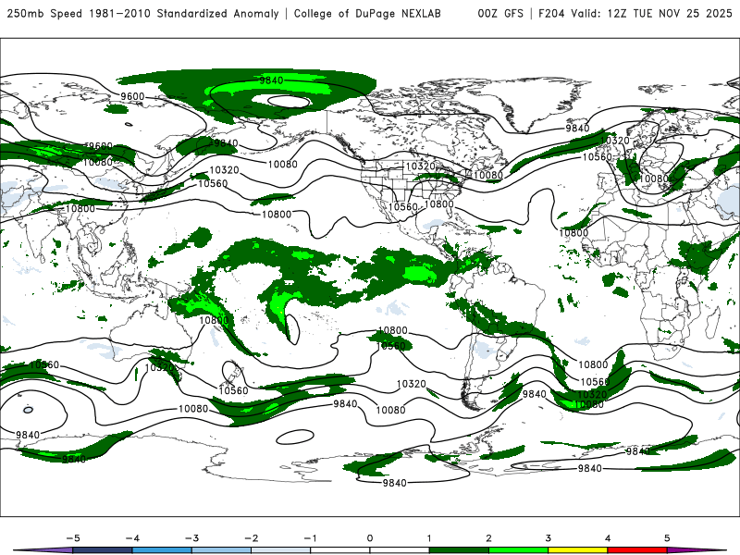The image size is (740, 555).
Task: Click the dark navy colorbar segment between -5 and -4
Action: (103, 550)
